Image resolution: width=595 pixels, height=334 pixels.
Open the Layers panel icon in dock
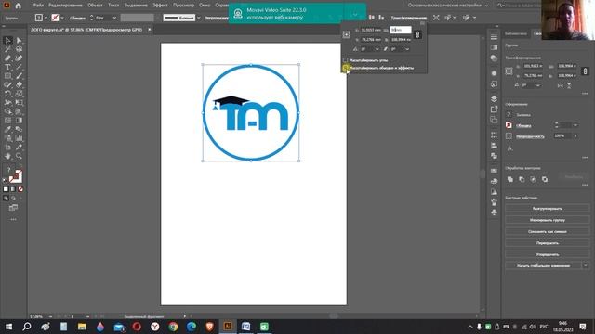coord(494,99)
